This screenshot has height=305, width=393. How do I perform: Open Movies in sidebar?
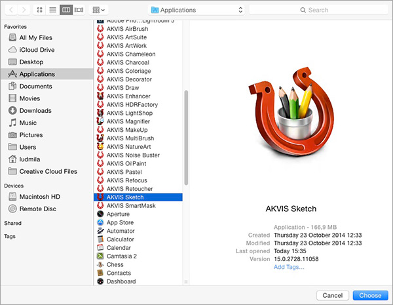pos(47,98)
